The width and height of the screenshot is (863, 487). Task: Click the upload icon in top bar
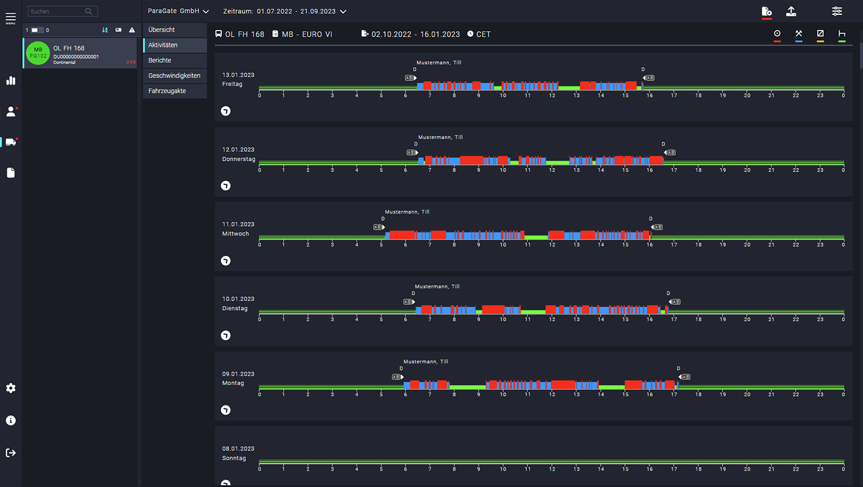(x=791, y=11)
